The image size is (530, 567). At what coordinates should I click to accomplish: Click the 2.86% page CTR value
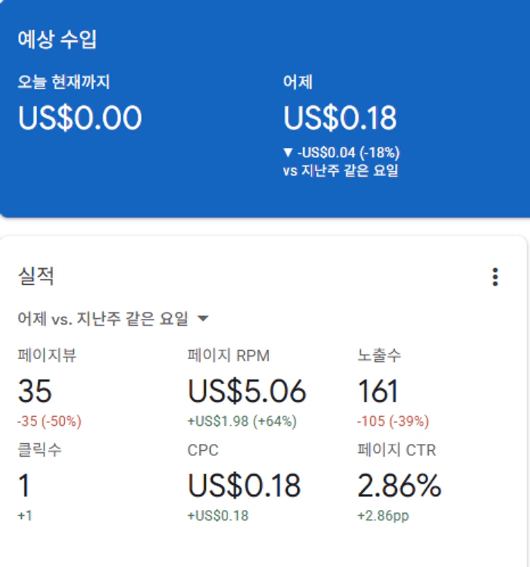(399, 487)
